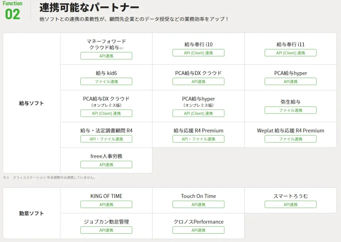The height and width of the screenshot is (242, 341).
Task: Click API・ファイル連携 under 給与応援 R4 Premium
Action: pyautogui.click(x=198, y=139)
